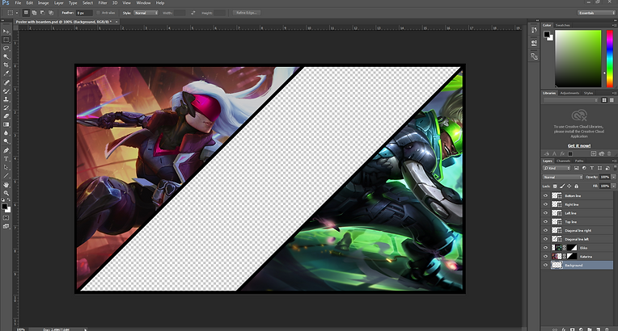Select the Pen tool

coord(6,150)
